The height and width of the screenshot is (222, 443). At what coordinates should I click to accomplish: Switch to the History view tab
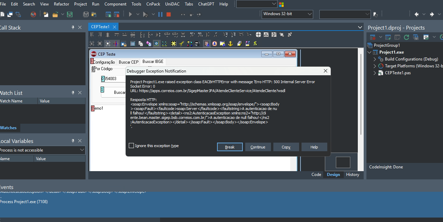[353, 175]
